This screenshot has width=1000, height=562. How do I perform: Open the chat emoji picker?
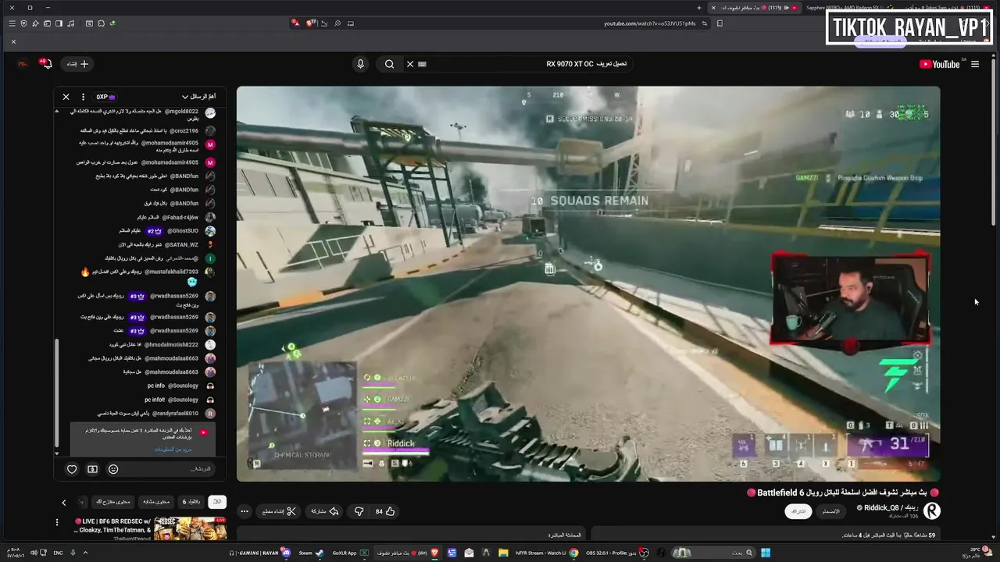coord(113,469)
